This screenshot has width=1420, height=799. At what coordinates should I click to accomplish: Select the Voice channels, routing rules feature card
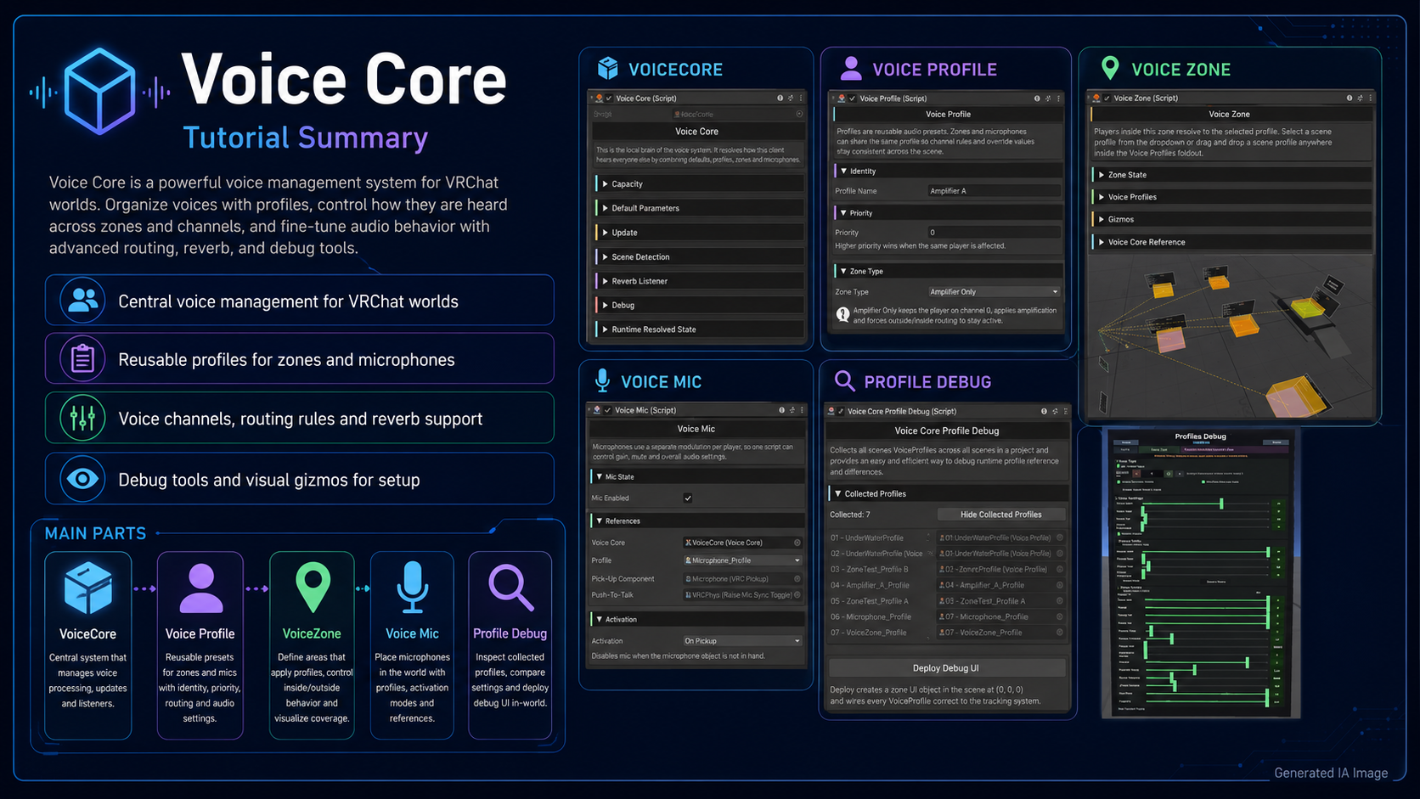pos(300,418)
